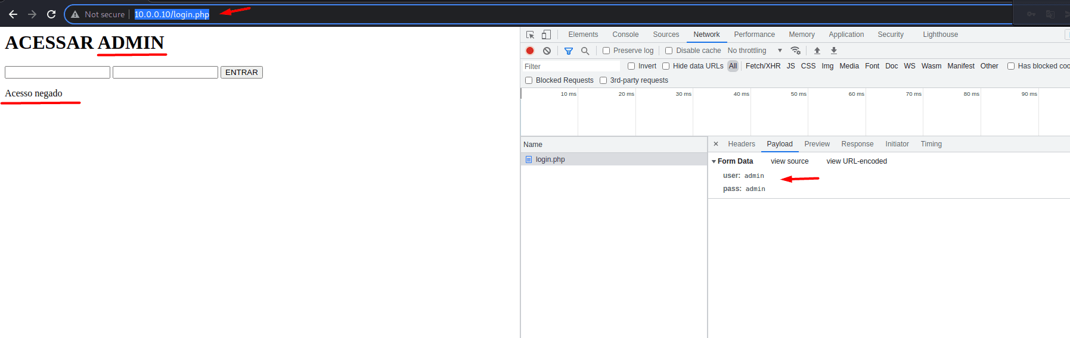Image resolution: width=1070 pixels, height=338 pixels.
Task: Switch to the Response tab
Action: click(857, 144)
